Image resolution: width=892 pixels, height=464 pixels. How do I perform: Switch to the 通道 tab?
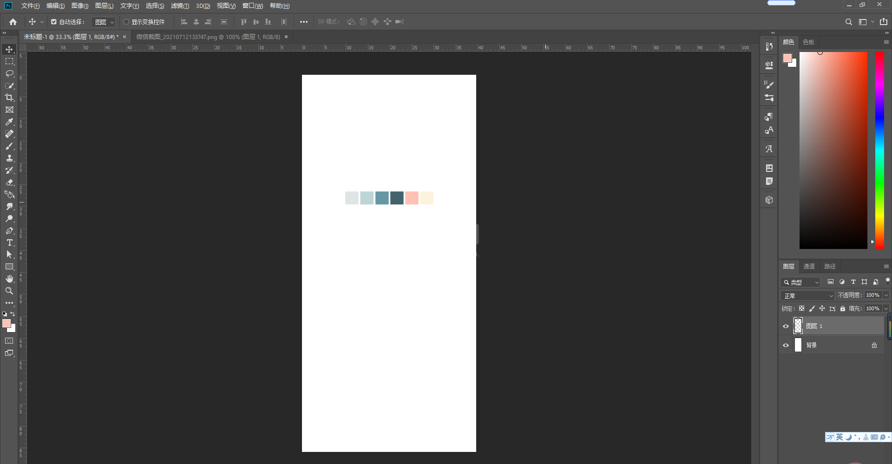(809, 267)
